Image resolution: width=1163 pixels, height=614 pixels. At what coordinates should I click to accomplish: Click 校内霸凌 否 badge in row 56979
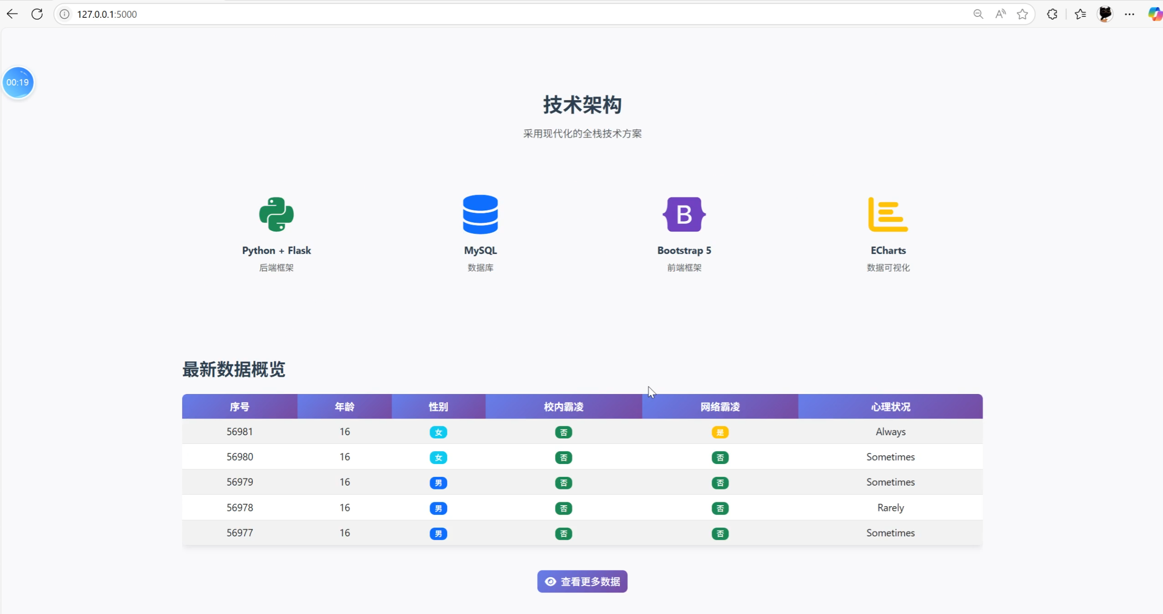[564, 483]
